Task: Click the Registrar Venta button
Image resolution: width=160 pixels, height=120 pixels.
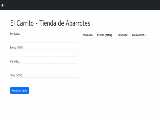Action: 20,90
